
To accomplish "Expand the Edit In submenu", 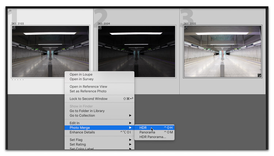I will click(x=99, y=123).
